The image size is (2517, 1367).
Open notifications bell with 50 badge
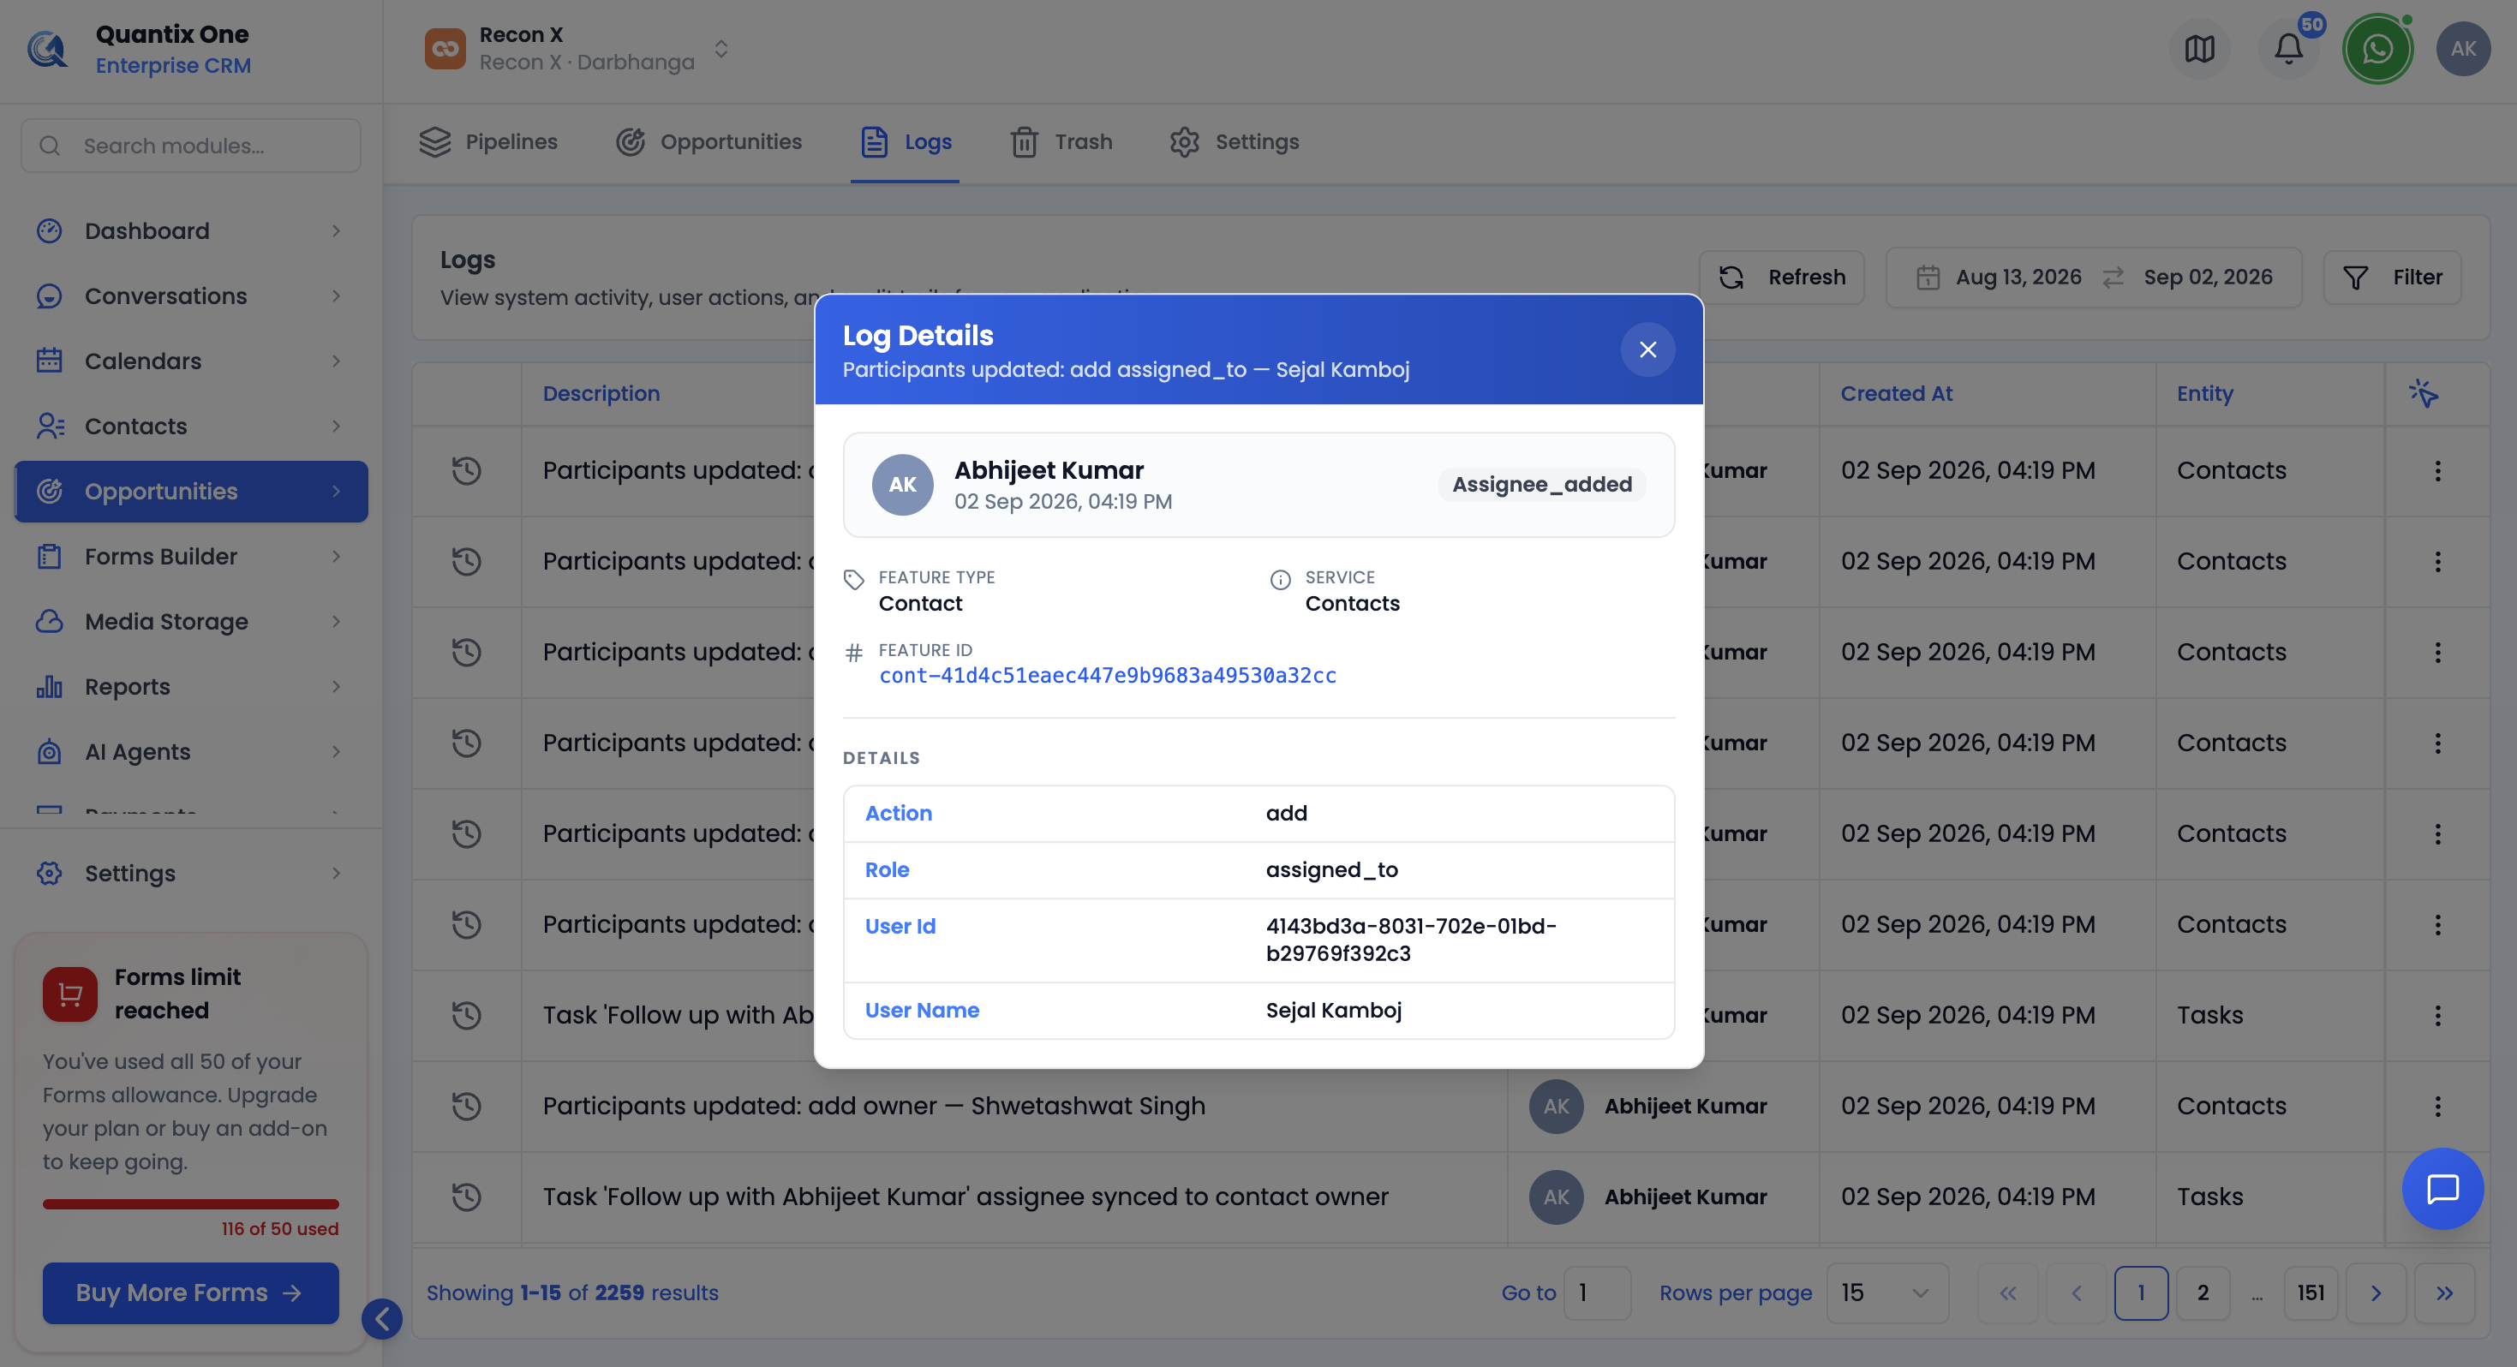click(x=2288, y=49)
